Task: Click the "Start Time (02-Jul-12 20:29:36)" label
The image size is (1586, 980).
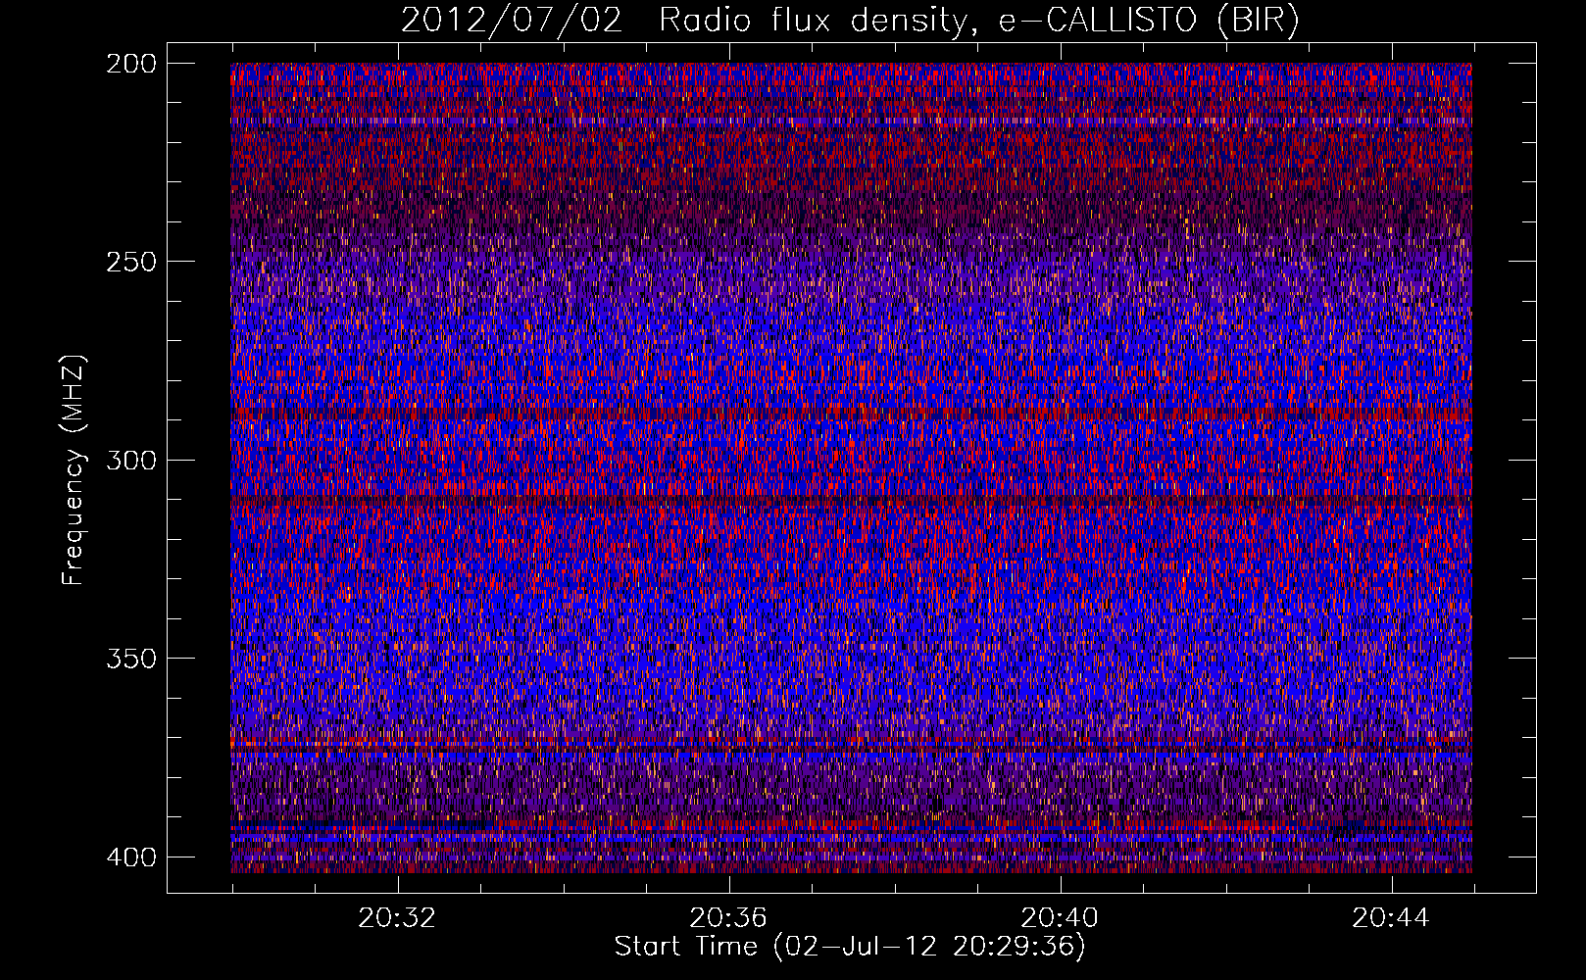Action: (x=850, y=947)
